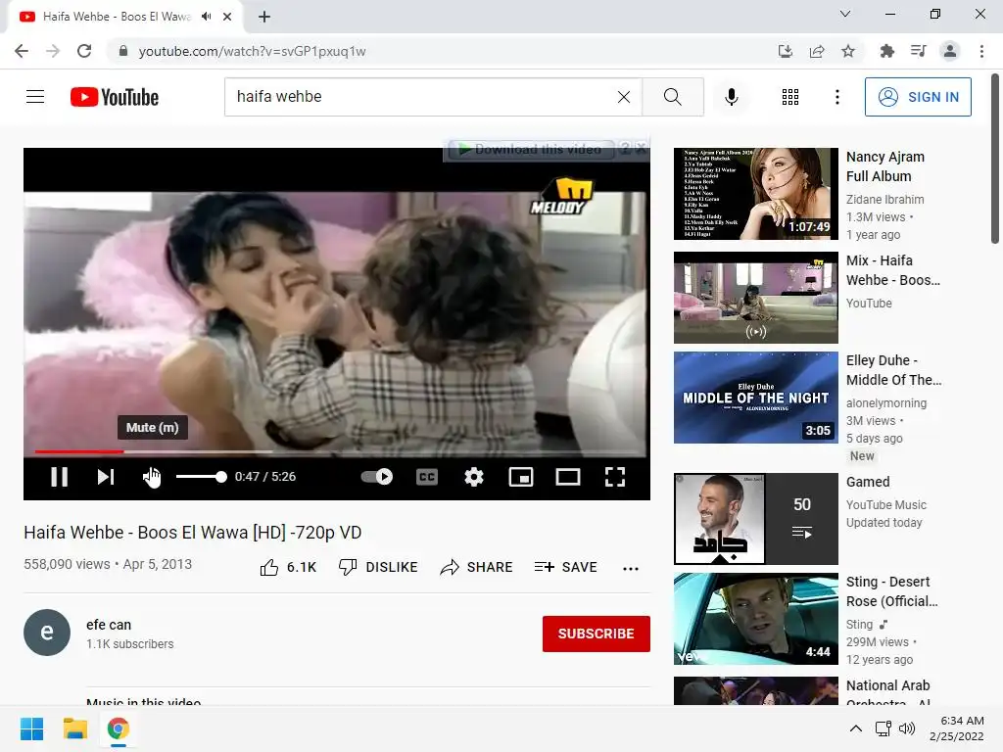The width and height of the screenshot is (1003, 752).
Task: Open Chrome tab search chevron
Action: pyautogui.click(x=845, y=14)
